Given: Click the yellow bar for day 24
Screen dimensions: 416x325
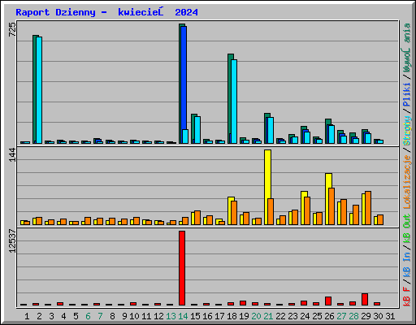Looking at the screenshot, I should (x=304, y=208).
